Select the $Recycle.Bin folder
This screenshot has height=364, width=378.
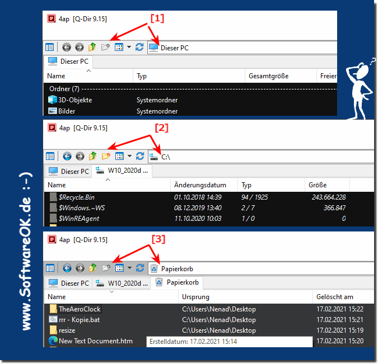coord(72,197)
